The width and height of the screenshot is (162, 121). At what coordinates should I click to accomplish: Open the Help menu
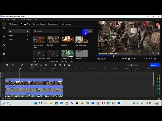coord(36,19)
